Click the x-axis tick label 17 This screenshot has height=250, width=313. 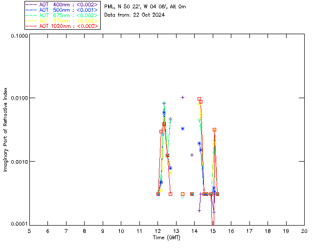pyautogui.click(x=249, y=231)
